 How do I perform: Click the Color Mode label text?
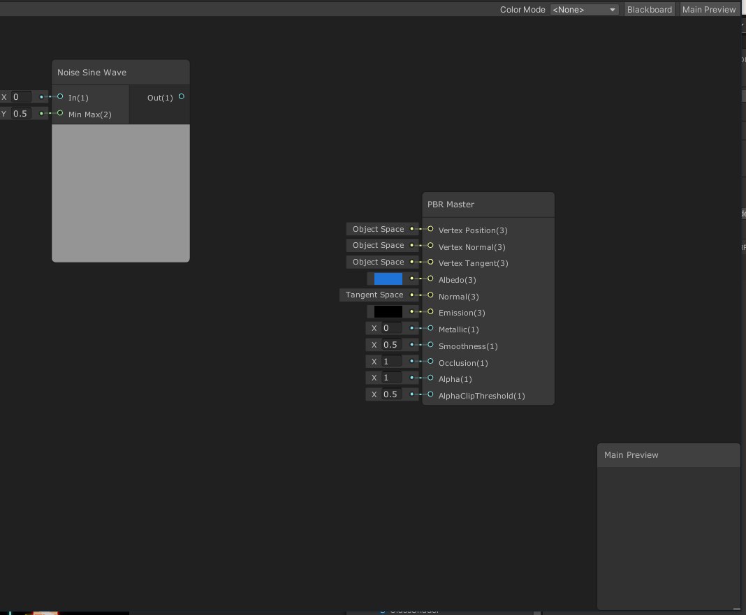[x=522, y=10]
